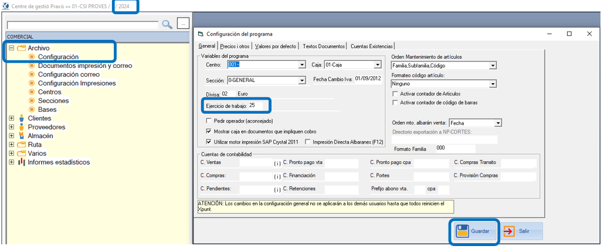604x249 pixels.
Task: Expand the Almacén tree node
Action: tap(12, 136)
